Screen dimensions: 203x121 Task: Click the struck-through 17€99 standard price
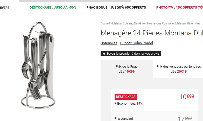coord(185,119)
